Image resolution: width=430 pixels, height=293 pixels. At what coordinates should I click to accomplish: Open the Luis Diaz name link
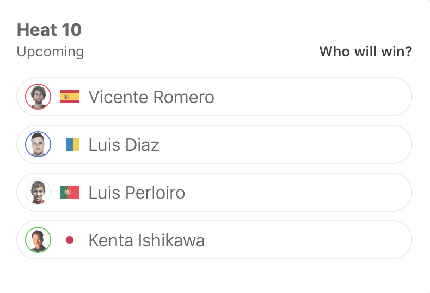124,145
